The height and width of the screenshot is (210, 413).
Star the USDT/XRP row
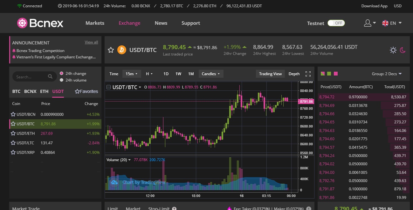(13, 152)
